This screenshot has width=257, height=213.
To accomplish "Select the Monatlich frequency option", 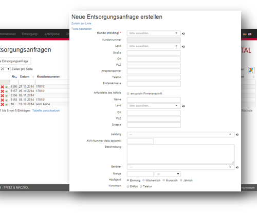I will click(164, 180).
